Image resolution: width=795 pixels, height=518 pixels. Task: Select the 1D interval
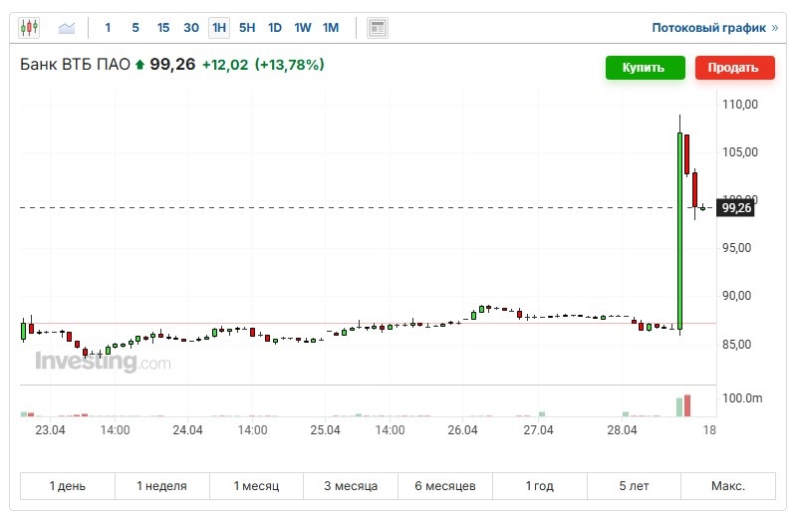point(275,28)
